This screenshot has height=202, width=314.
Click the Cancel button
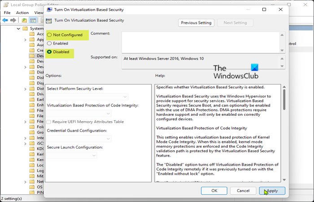click(243, 191)
